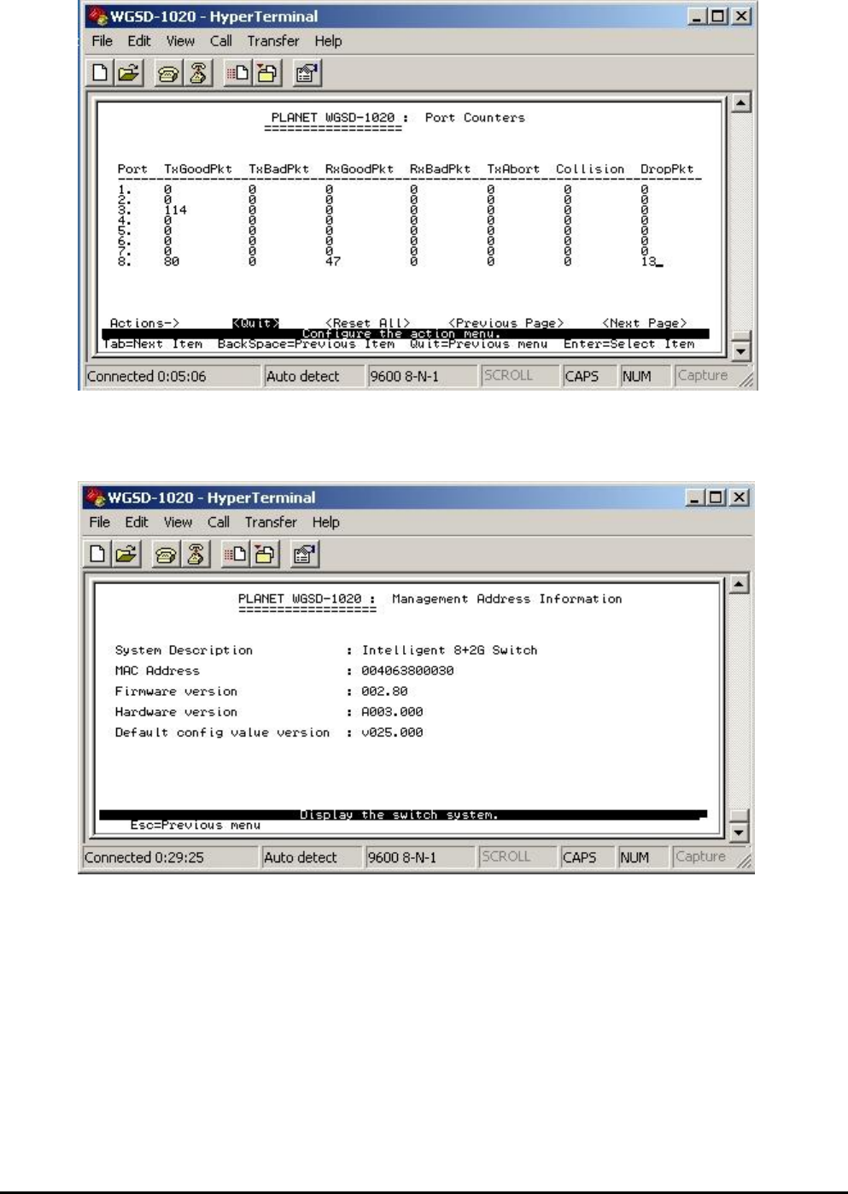Click title bar app icon of Port Counters window
Image resolution: width=848 pixels, height=1194 pixels.
tap(97, 16)
